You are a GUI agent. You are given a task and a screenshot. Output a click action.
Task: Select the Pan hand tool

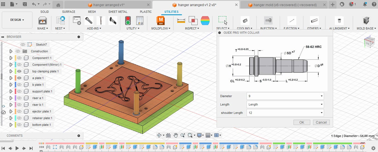(175, 136)
